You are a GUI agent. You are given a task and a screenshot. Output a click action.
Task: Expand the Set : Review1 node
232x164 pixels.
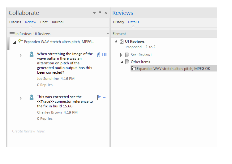(x=121, y=55)
